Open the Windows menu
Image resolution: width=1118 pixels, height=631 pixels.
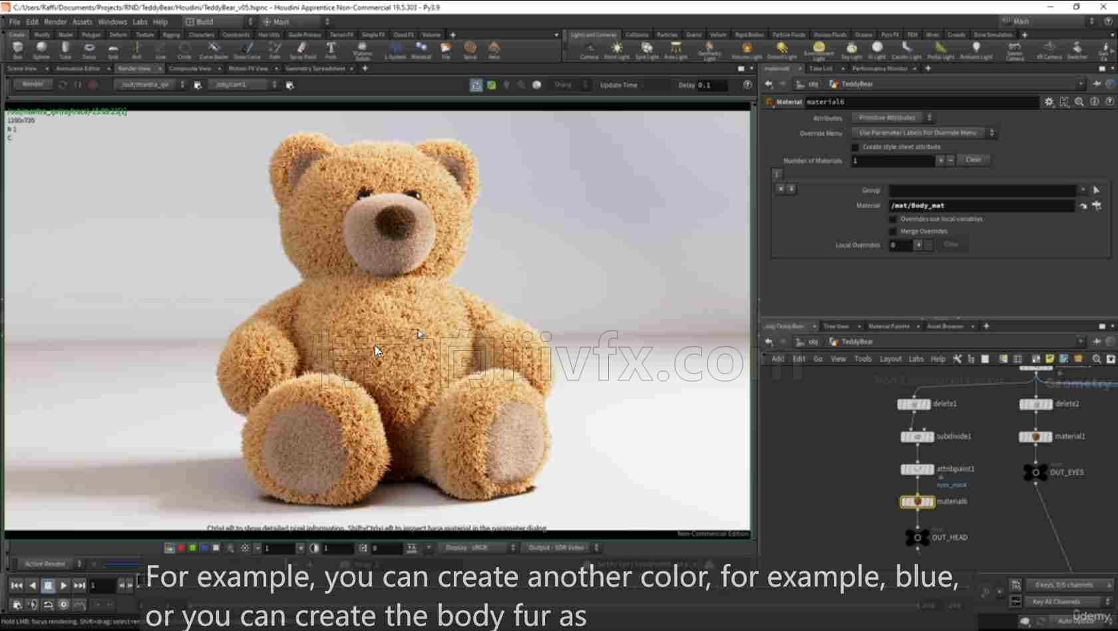point(112,22)
